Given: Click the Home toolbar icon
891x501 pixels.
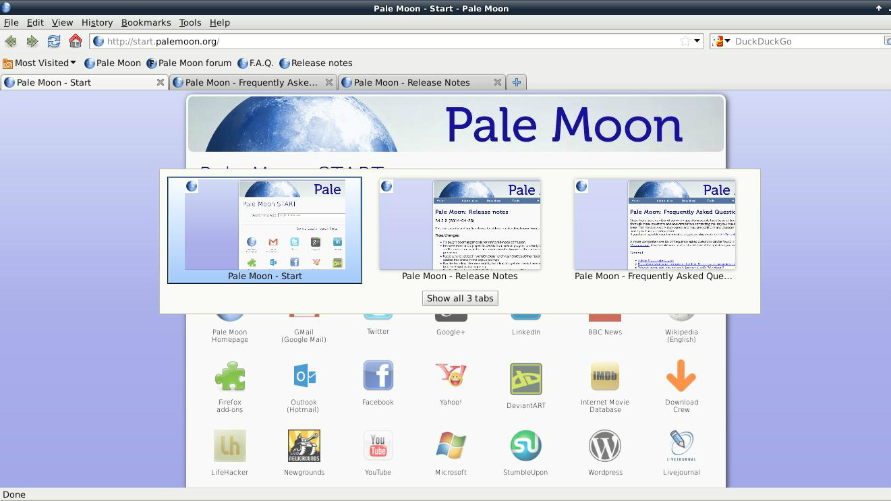Looking at the screenshot, I should click(75, 41).
